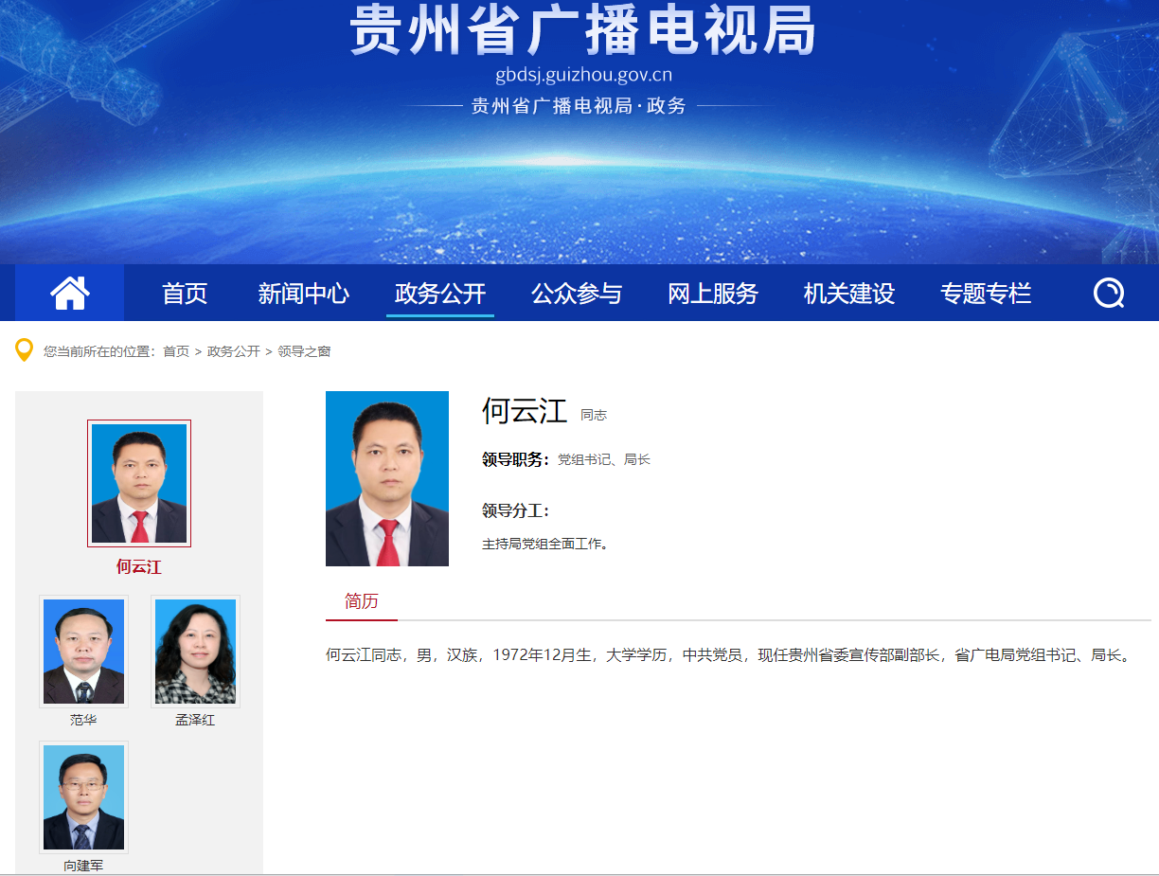Viewport: 1159px width, 876px height.
Task: Click 政务公开 breadcrumb link
Action: click(x=234, y=351)
